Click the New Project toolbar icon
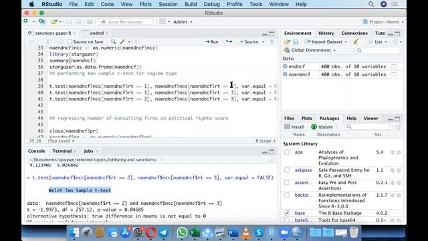 pyautogui.click(x=41, y=21)
